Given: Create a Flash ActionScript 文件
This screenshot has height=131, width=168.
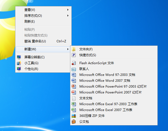Looking at the screenshot, I should [x=114, y=63].
